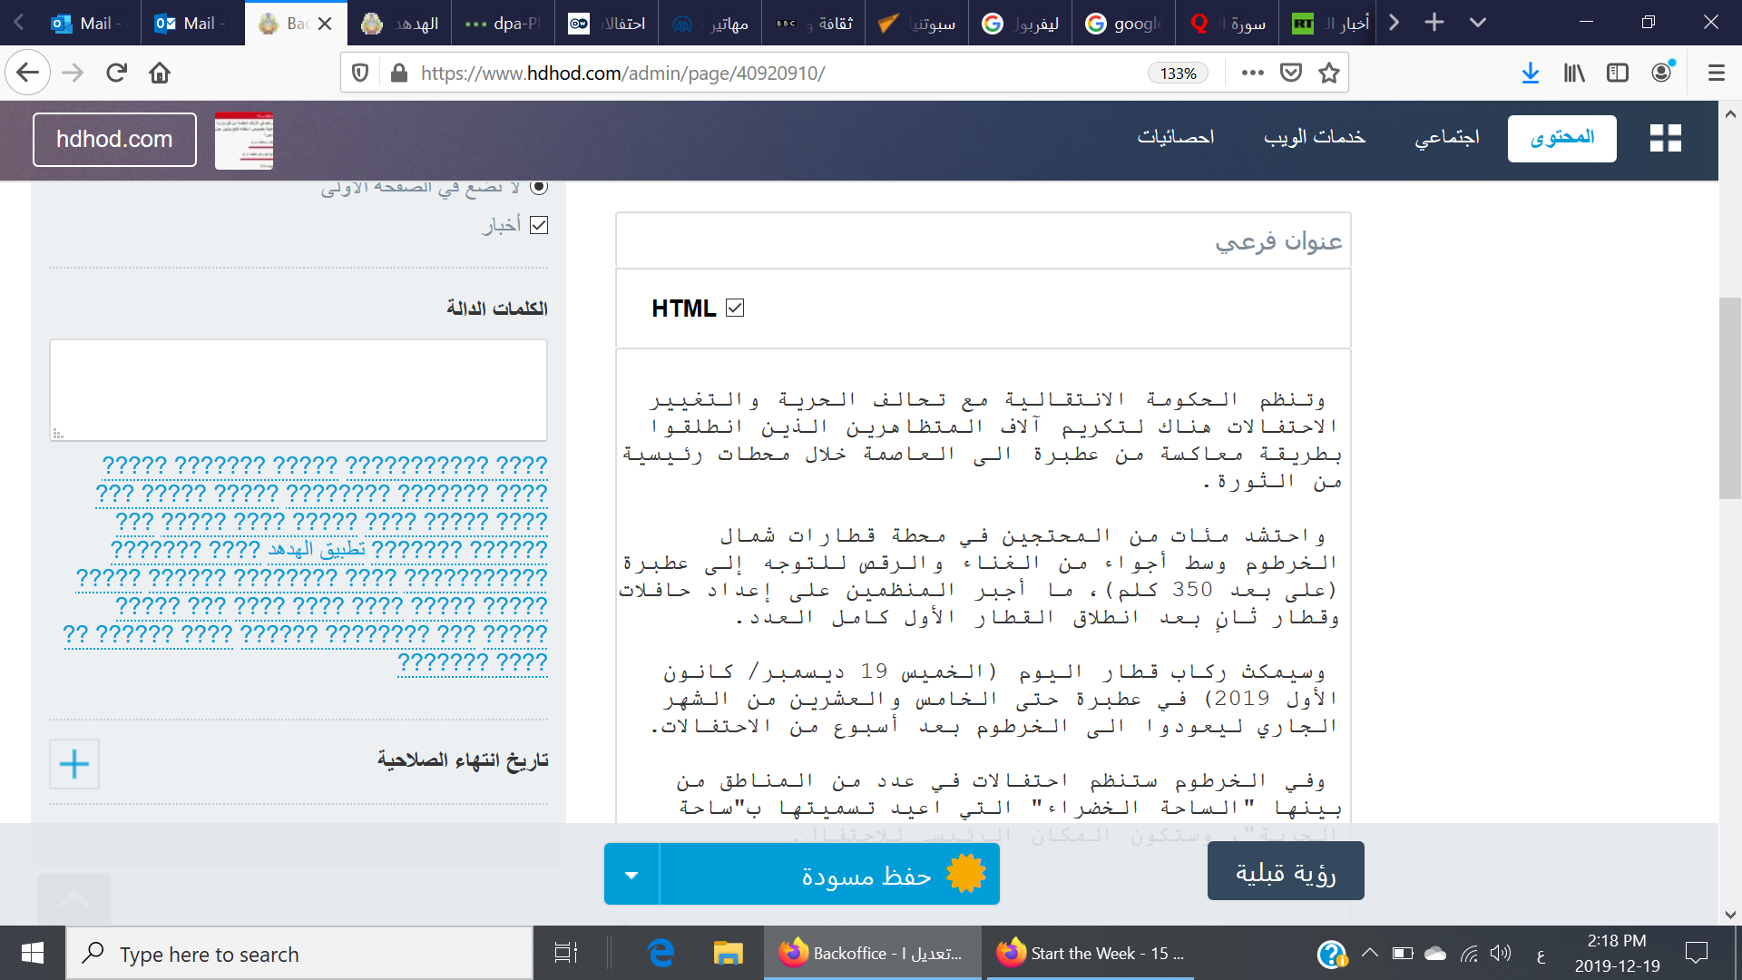Switch to the dpa browser tab
1742x980 pixels.
tap(503, 24)
